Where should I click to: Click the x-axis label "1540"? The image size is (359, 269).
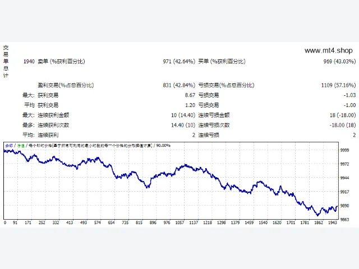click(263, 222)
